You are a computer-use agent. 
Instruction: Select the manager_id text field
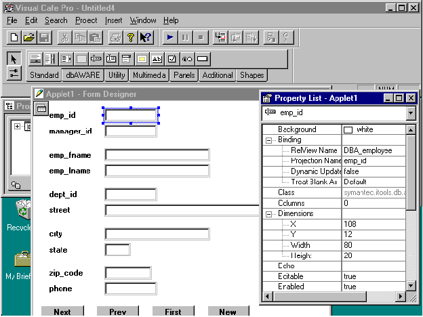tap(131, 131)
